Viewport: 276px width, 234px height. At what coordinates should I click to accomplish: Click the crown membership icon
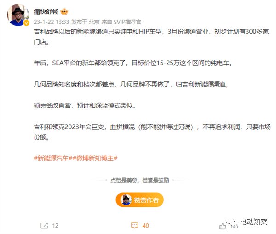[64, 12]
